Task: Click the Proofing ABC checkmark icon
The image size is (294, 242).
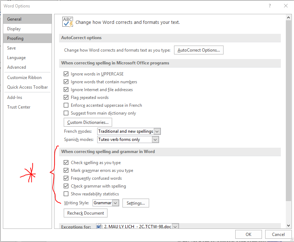Action: [68, 22]
